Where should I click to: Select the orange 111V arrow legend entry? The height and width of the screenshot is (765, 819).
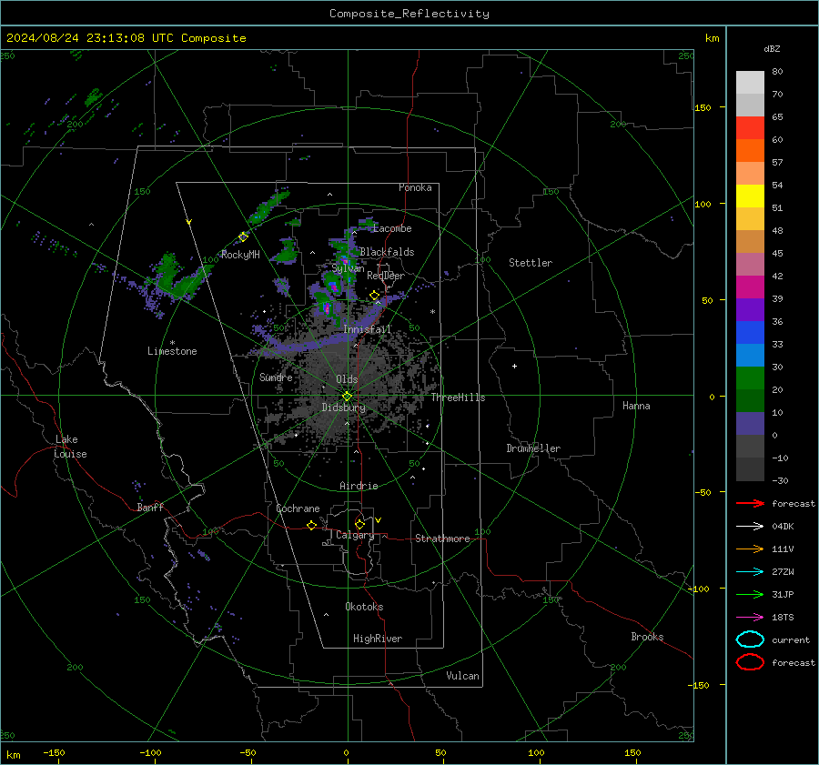[750, 549]
